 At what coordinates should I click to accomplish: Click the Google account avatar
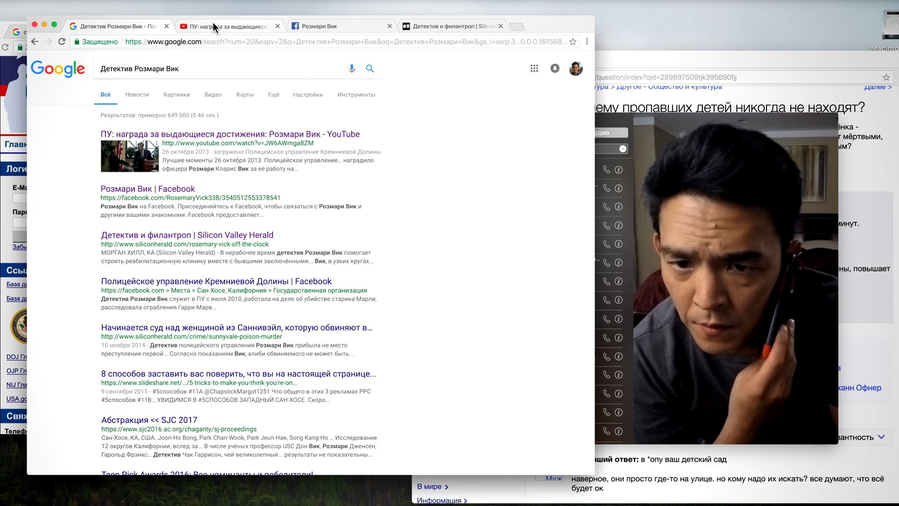click(x=575, y=68)
